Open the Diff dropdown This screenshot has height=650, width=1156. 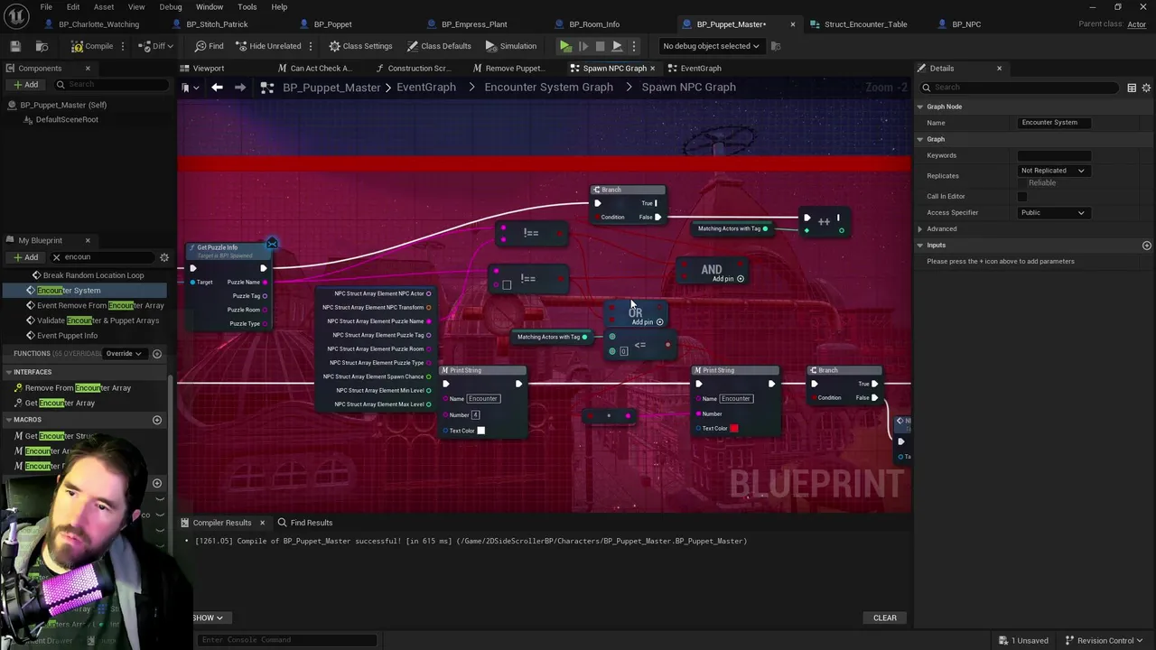click(157, 46)
